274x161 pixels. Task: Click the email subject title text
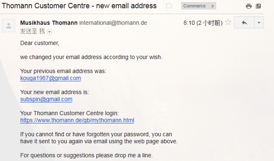tap(79, 6)
